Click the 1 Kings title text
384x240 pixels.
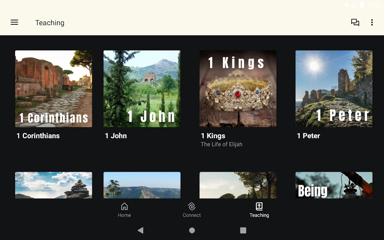click(x=213, y=136)
